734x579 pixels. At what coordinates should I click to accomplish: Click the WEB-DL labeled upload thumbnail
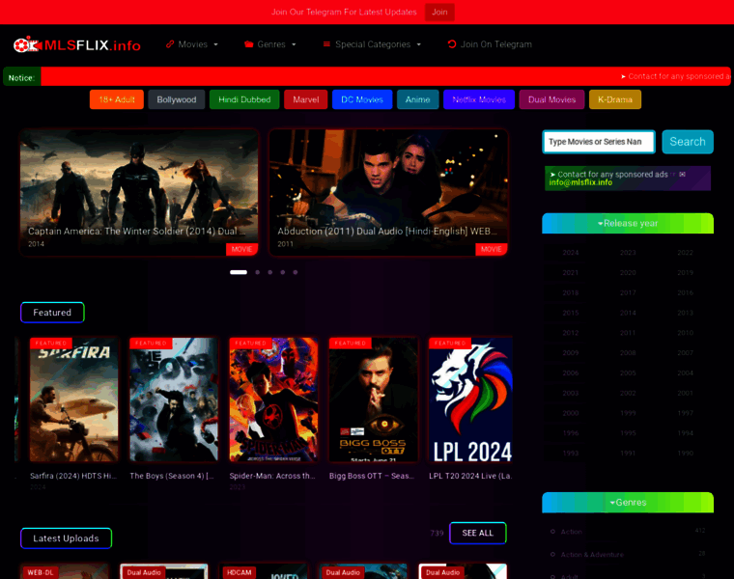click(x=65, y=572)
